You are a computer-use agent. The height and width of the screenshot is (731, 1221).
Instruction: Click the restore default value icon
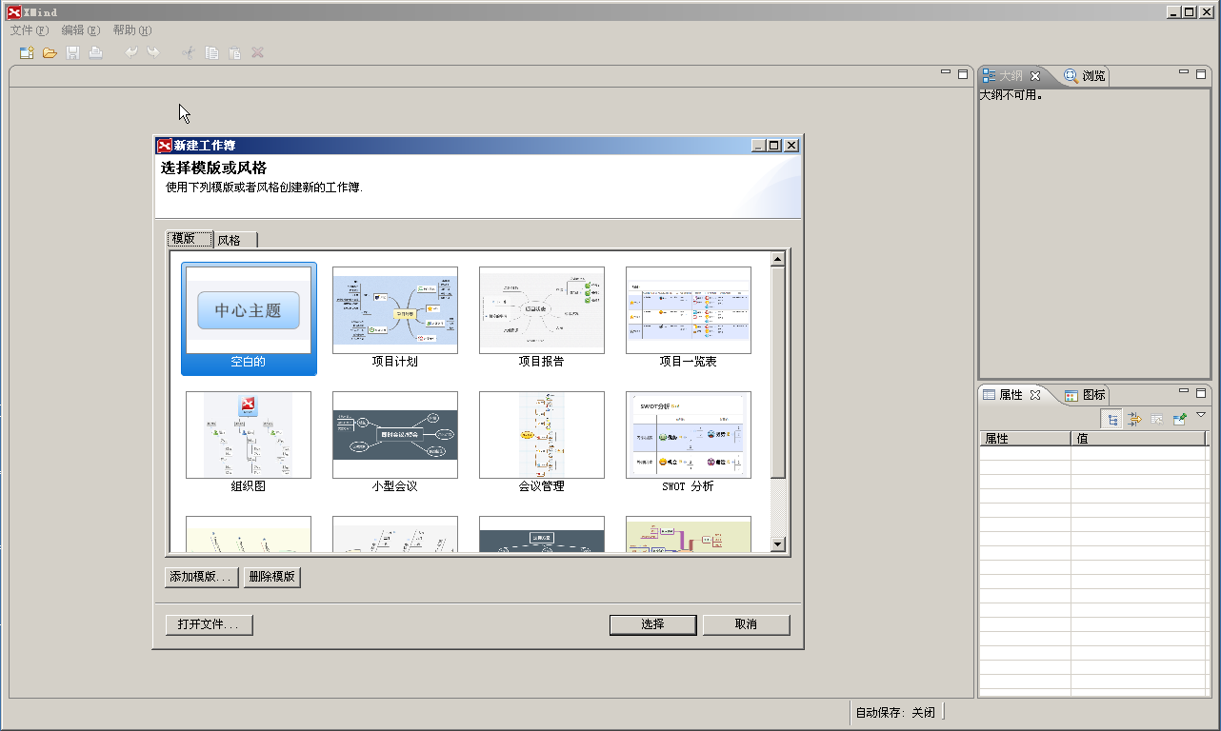1157,418
